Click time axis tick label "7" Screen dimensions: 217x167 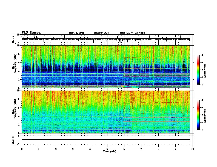pyautogui.click(x=141, y=149)
